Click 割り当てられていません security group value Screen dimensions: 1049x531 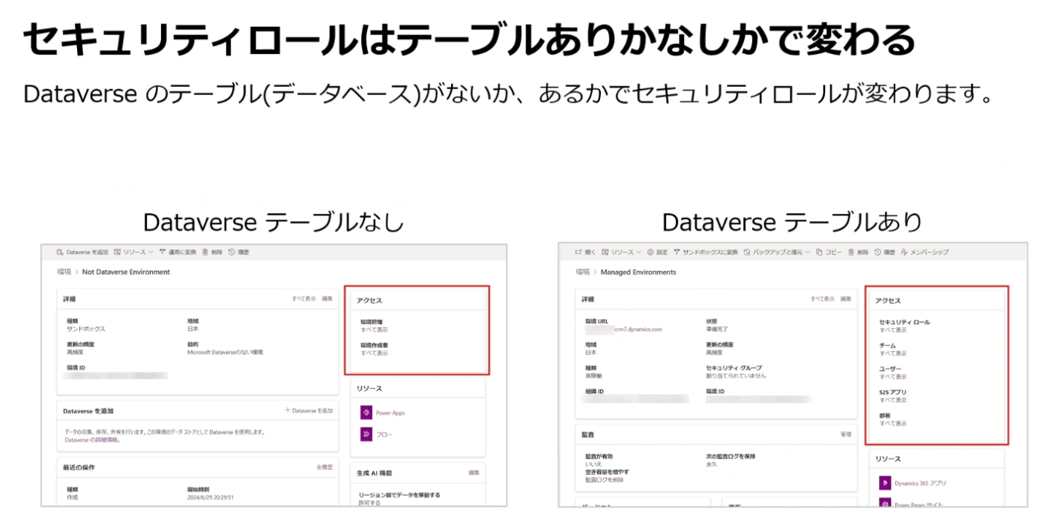tap(736, 375)
